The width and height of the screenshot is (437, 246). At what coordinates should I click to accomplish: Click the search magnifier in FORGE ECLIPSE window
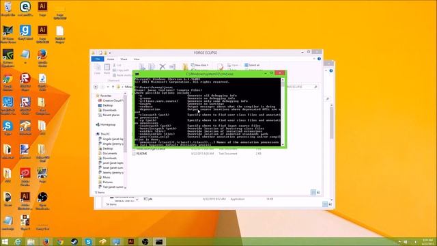pos(315,87)
